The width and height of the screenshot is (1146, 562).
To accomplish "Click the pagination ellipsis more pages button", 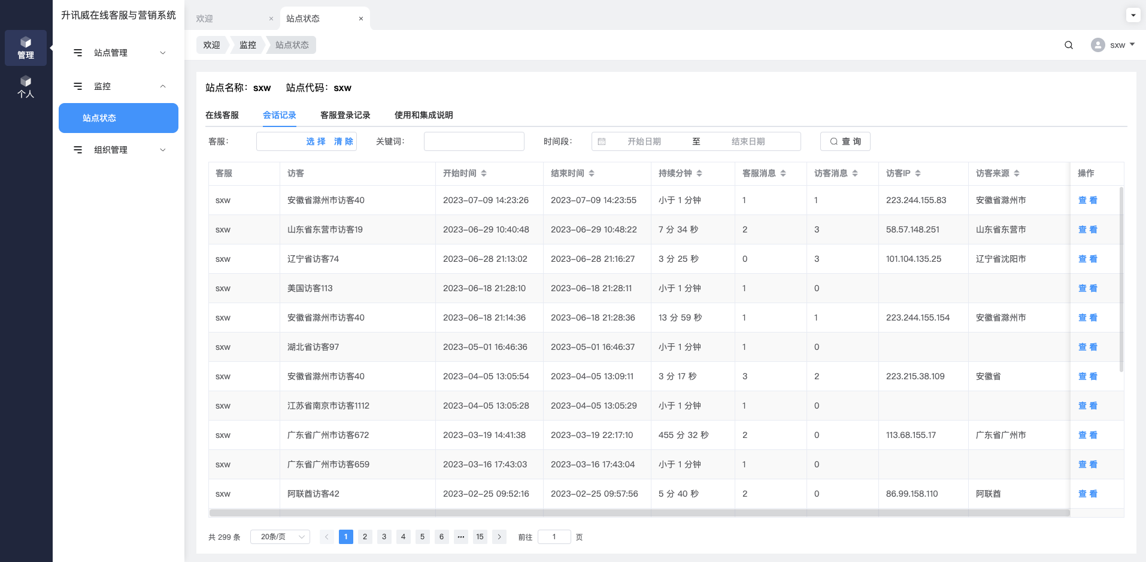I will click(461, 537).
